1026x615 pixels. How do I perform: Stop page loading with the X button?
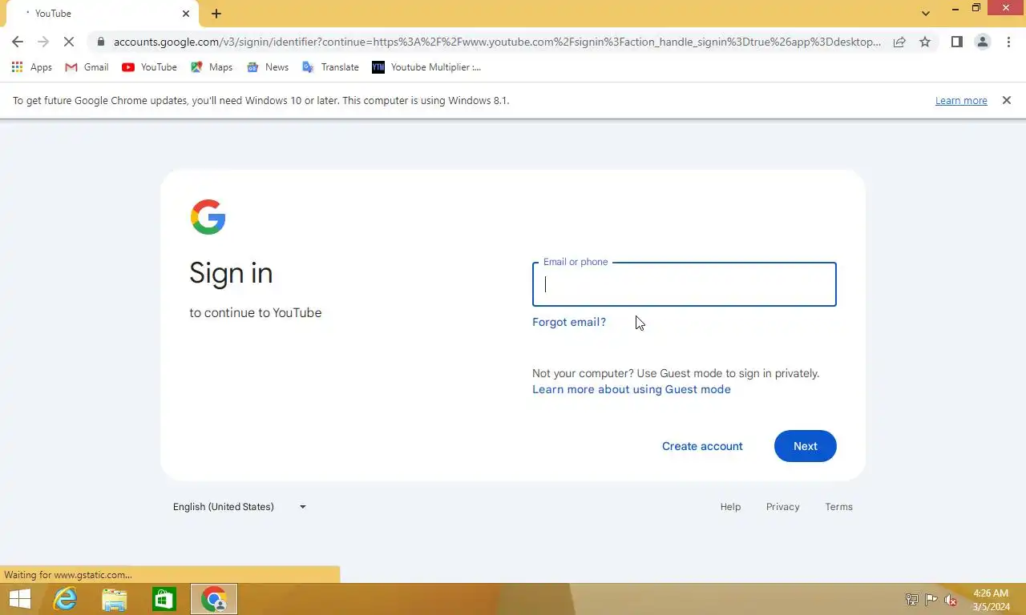coord(70,42)
